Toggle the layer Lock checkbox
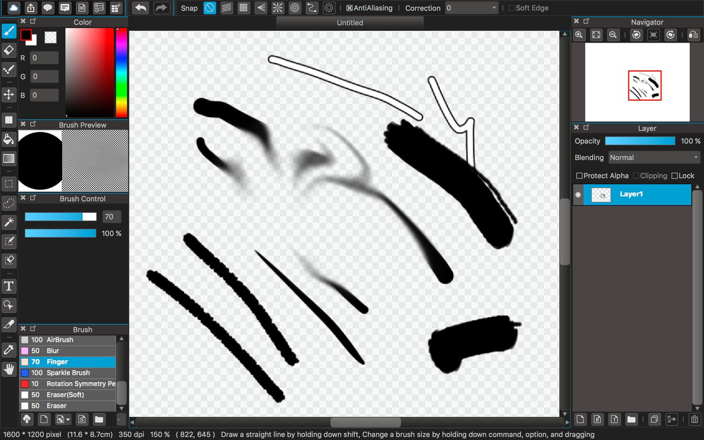The image size is (704, 440). tap(675, 176)
